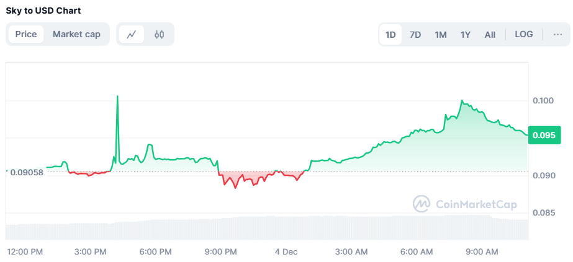
Task: Select the Market cap tab
Action: [x=76, y=34]
